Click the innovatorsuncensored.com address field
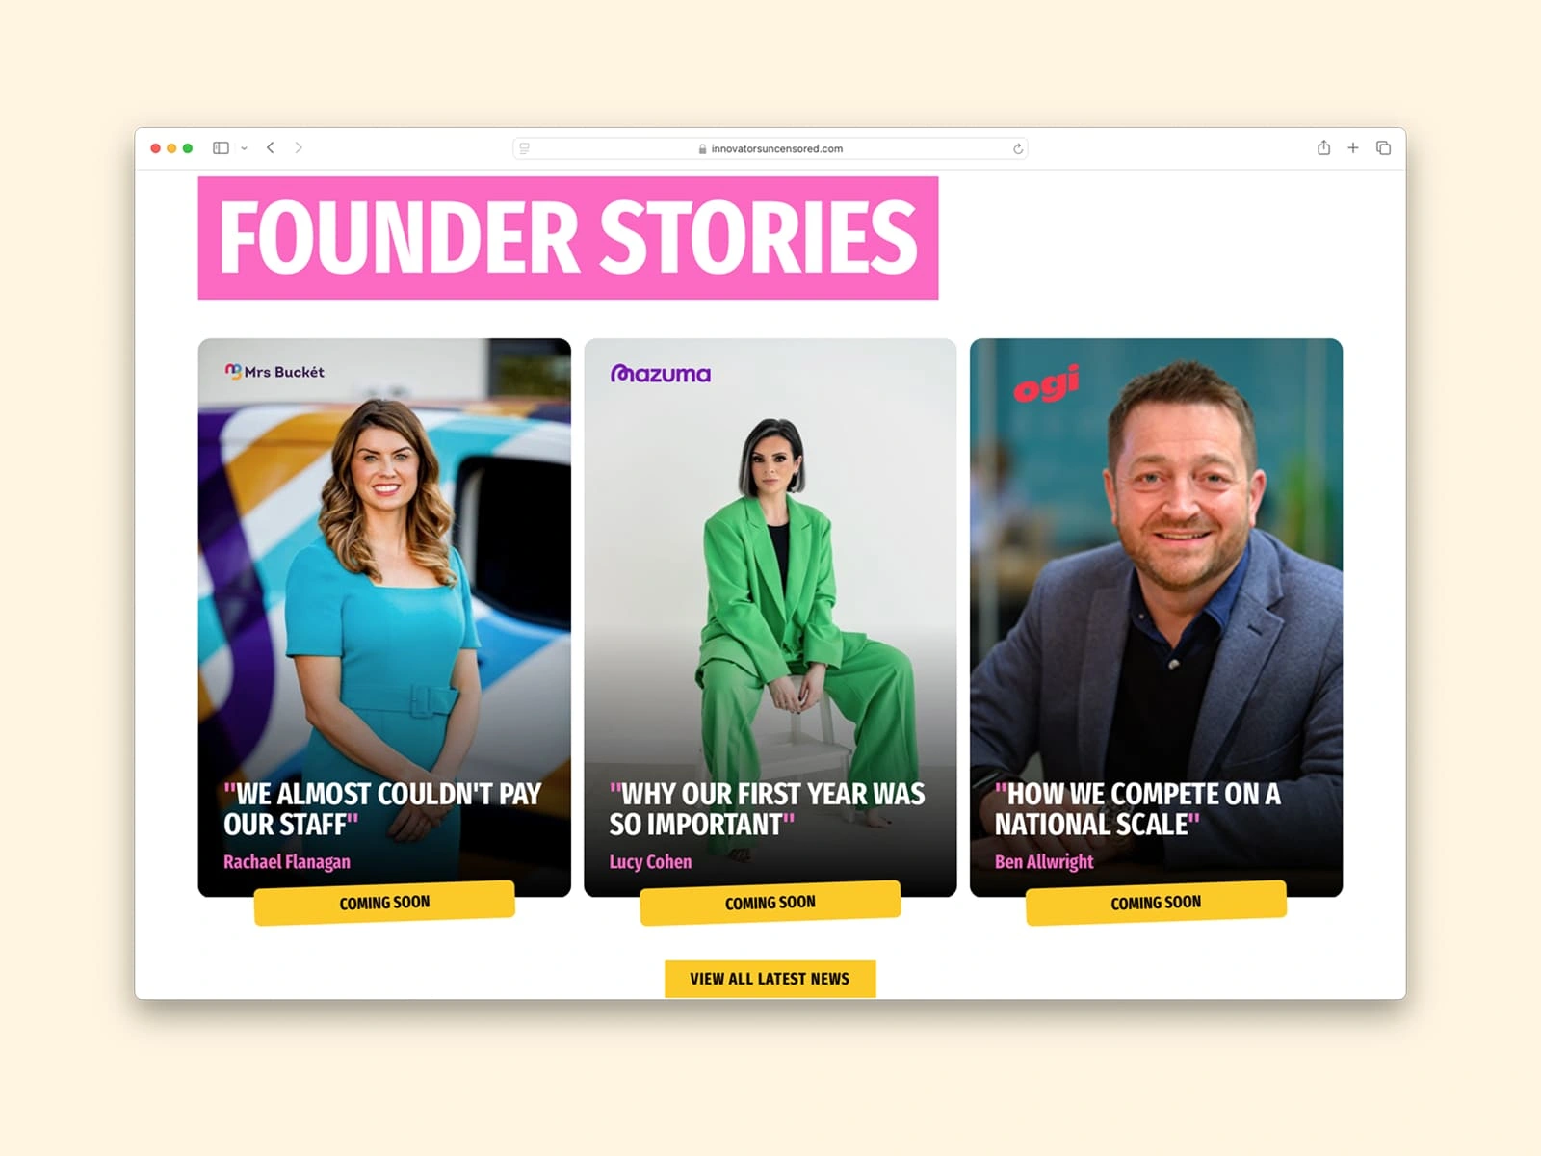Image resolution: width=1541 pixels, height=1156 pixels. point(770,148)
